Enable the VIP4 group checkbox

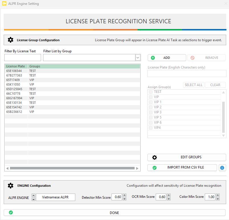[151, 128]
